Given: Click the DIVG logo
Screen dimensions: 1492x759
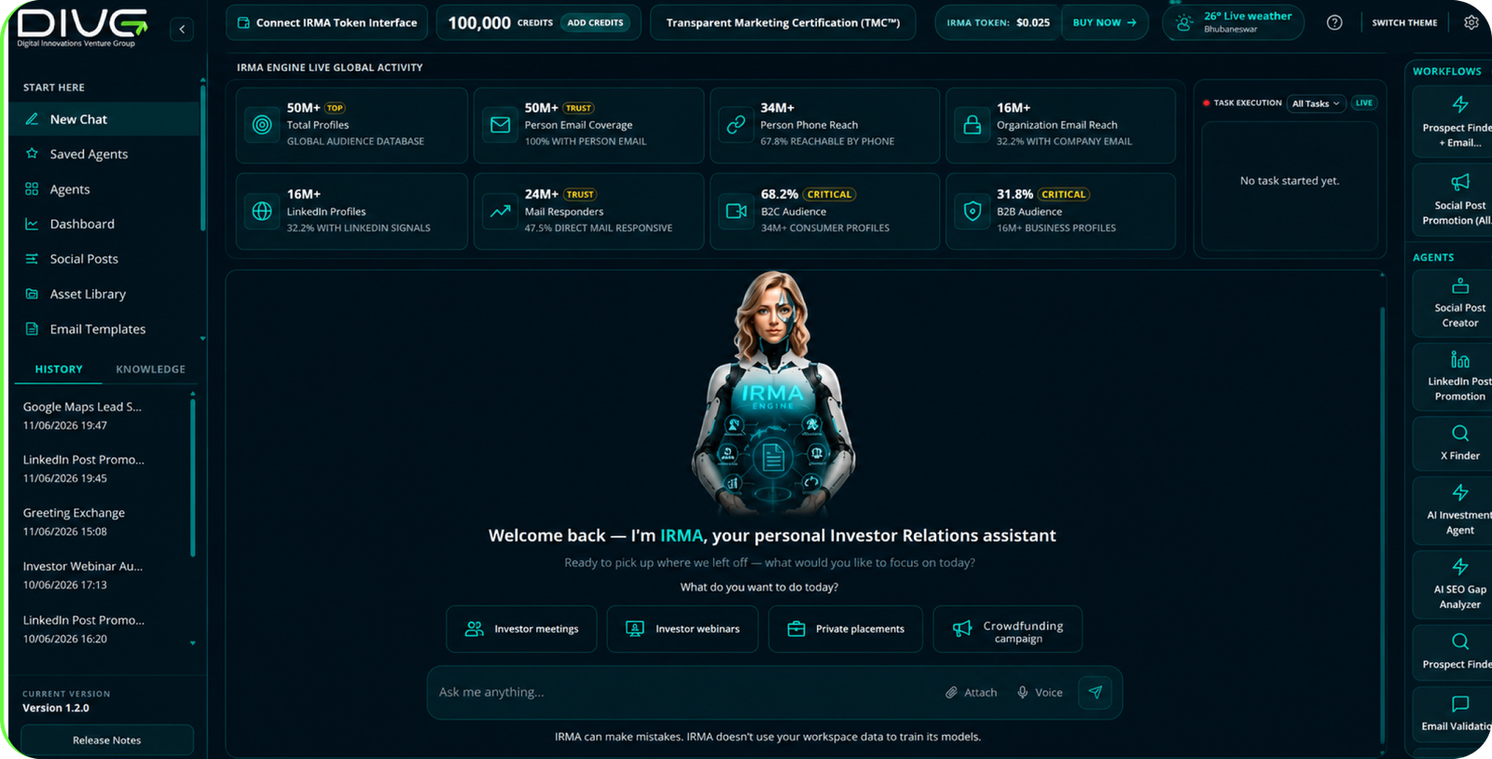Looking at the screenshot, I should click(x=82, y=28).
